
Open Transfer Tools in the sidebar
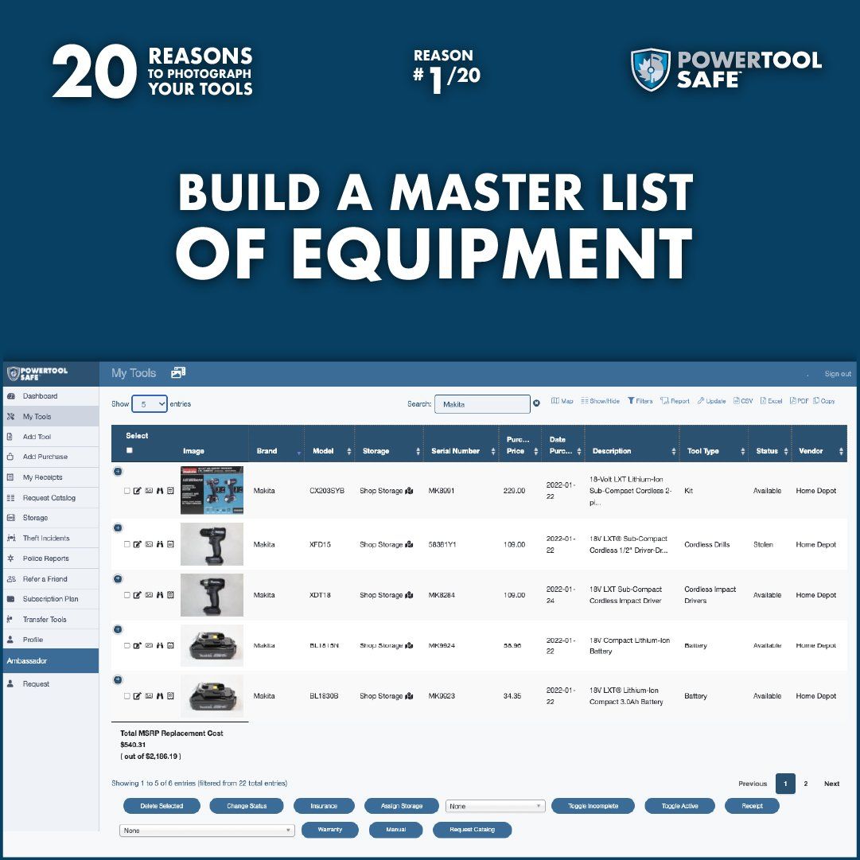[x=50, y=619]
